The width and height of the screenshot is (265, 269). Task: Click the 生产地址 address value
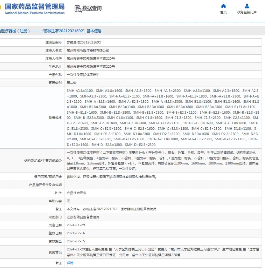[91, 67]
